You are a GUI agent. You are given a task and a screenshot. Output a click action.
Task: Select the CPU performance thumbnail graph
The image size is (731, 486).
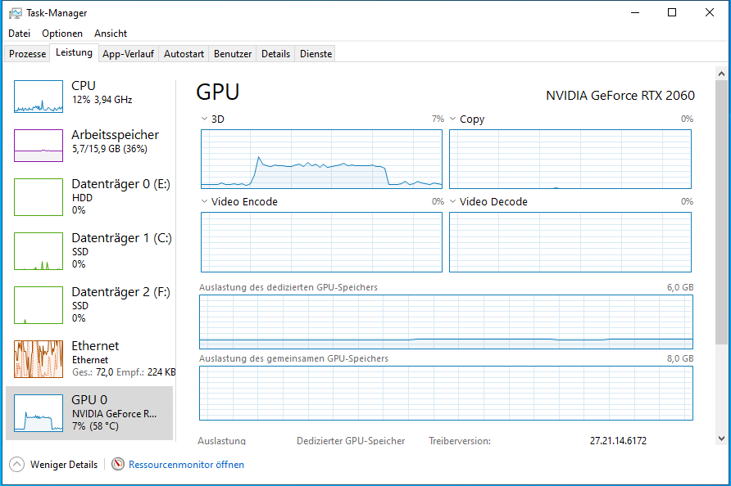[x=39, y=97]
